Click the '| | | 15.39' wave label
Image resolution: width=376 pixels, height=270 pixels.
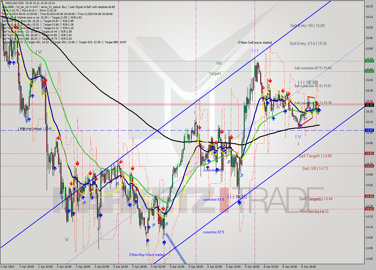(x=308, y=83)
